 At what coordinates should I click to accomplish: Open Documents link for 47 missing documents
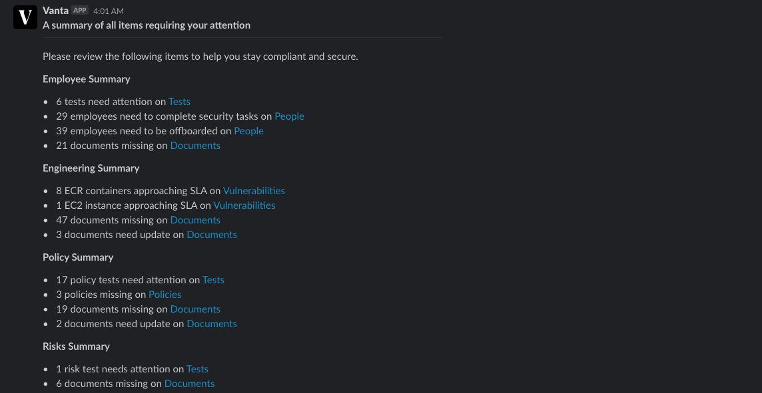195,220
